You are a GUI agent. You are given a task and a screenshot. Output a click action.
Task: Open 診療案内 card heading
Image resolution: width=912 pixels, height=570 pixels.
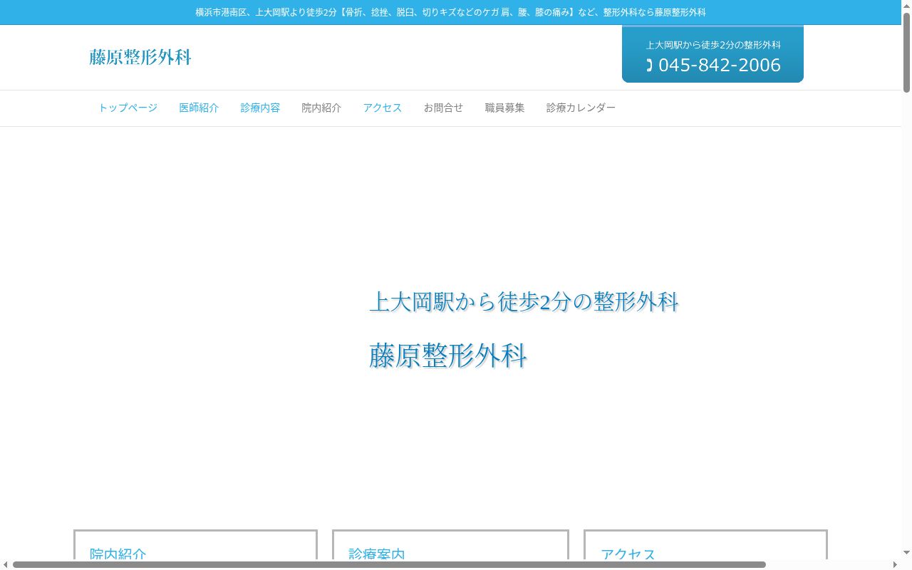point(377,554)
